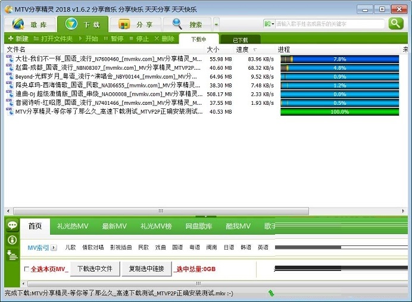The image size is (412, 302).
Task: Click file list horizontal scrollbar thumb
Action: [x=161, y=211]
